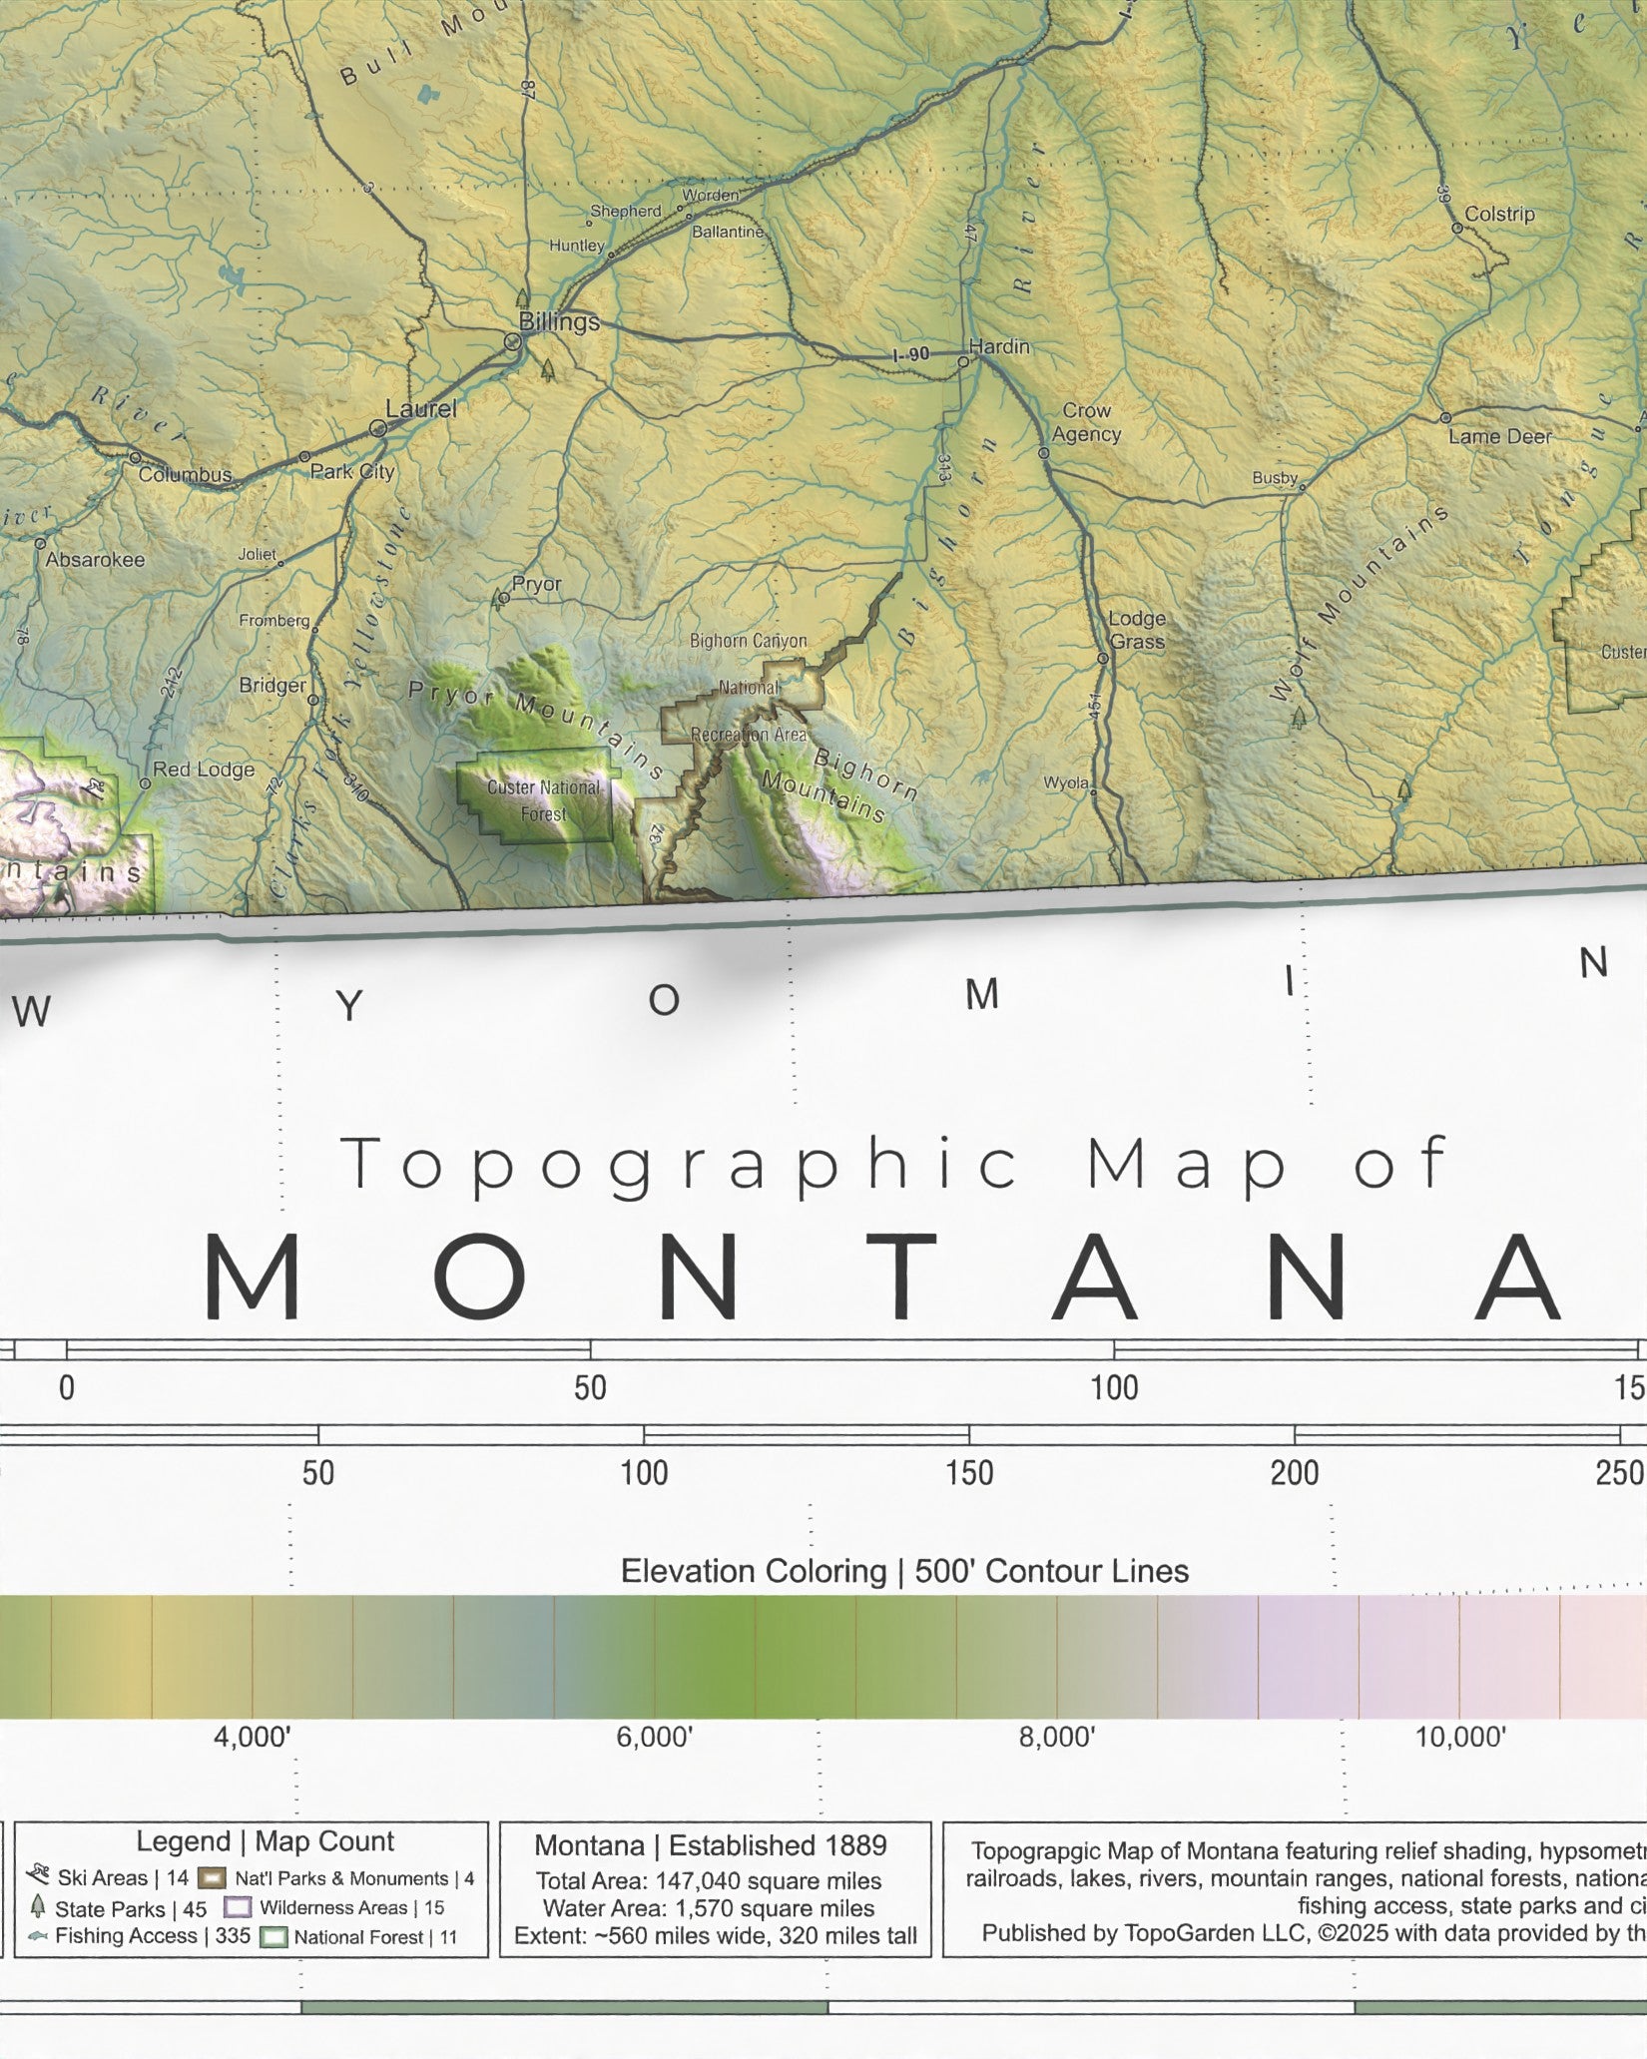The image size is (1647, 2059).
Task: Click the Billings city marker circle
Action: pyautogui.click(x=513, y=341)
